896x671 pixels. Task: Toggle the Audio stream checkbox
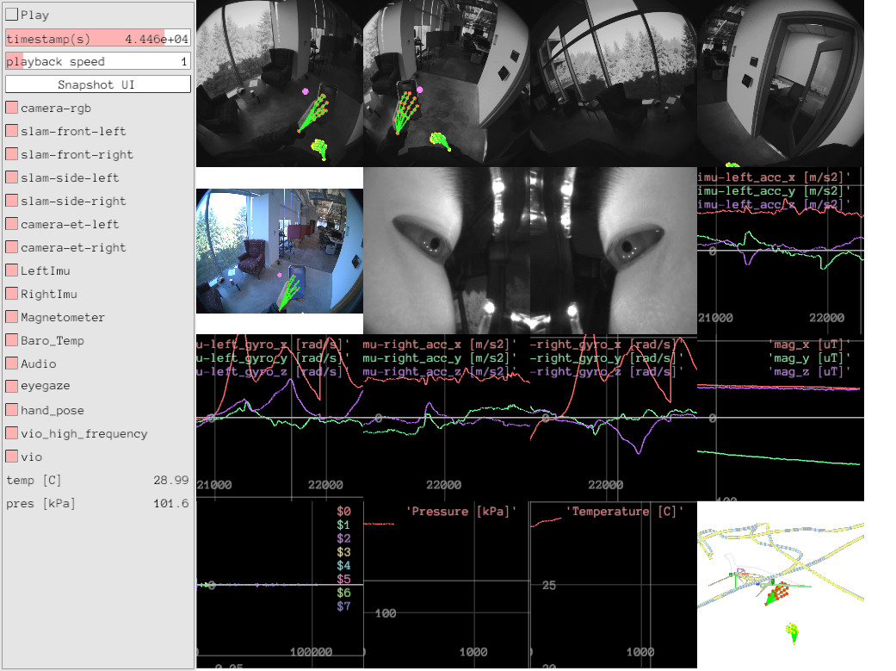[12, 363]
